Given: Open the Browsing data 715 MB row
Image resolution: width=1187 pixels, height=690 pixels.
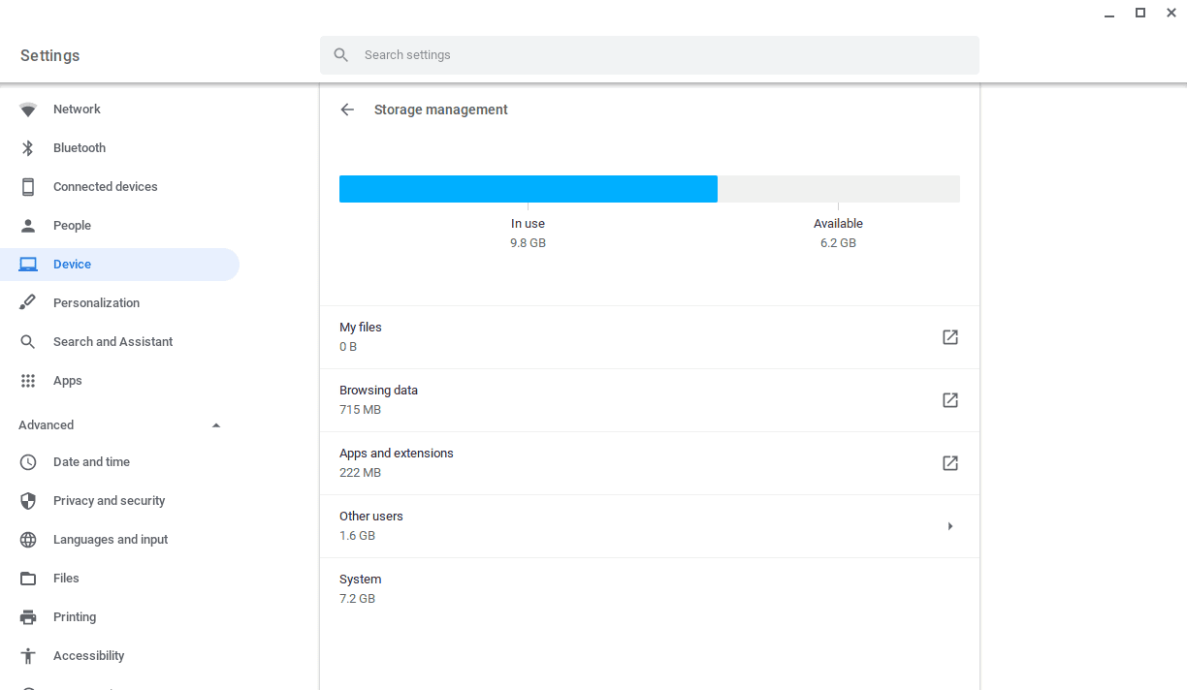Looking at the screenshot, I should [649, 400].
